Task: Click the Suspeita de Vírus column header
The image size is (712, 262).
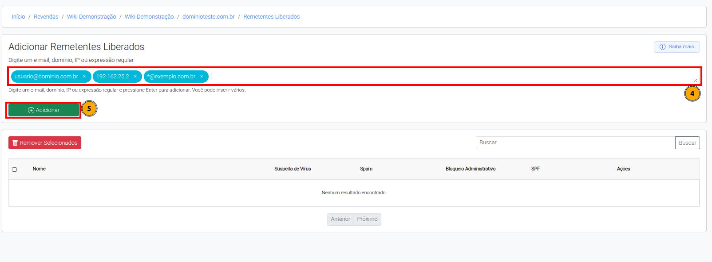Action: click(293, 169)
